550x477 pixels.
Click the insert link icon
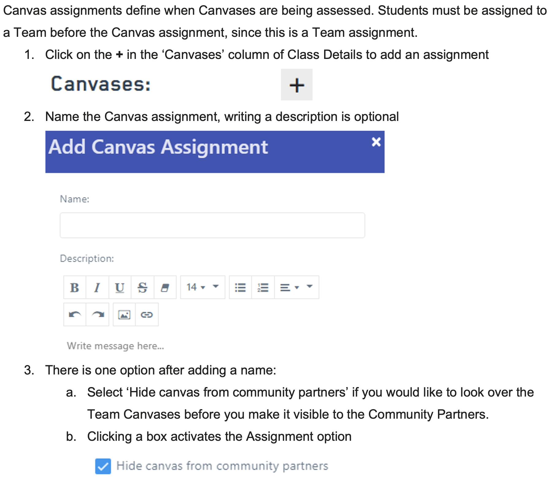(x=147, y=315)
